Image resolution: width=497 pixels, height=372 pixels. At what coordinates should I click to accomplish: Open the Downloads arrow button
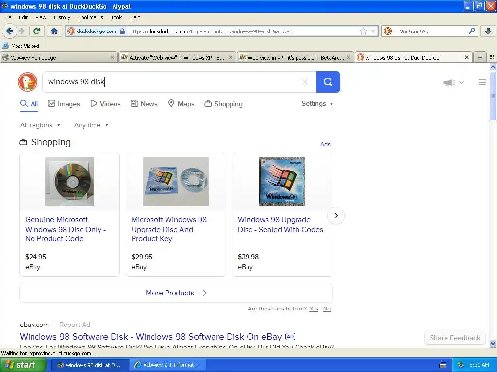tap(488, 31)
